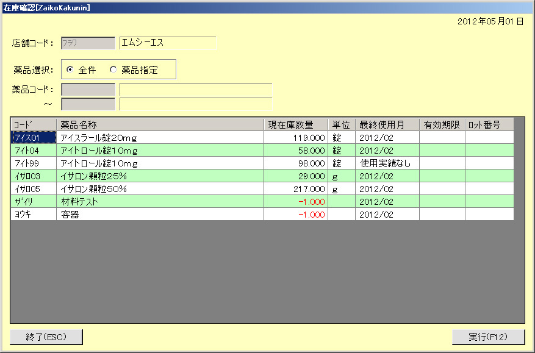535x353 pixels.
Task: Click the 有効期限 cell in the アイト04 row
Action: 442,151
